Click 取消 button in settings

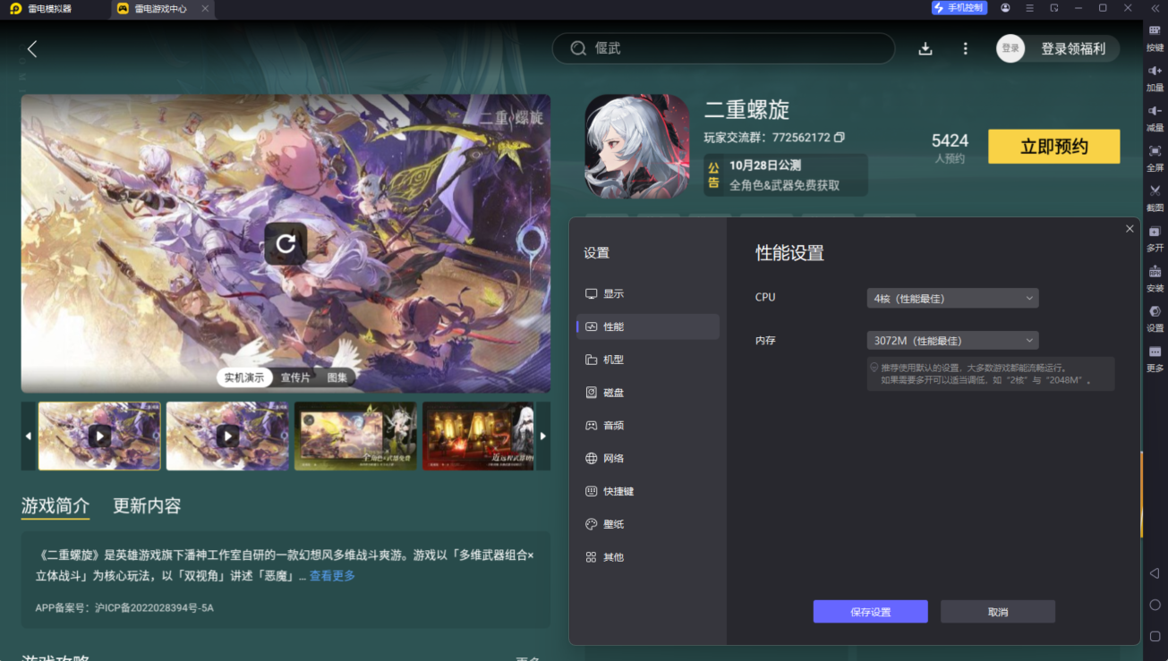tap(998, 612)
